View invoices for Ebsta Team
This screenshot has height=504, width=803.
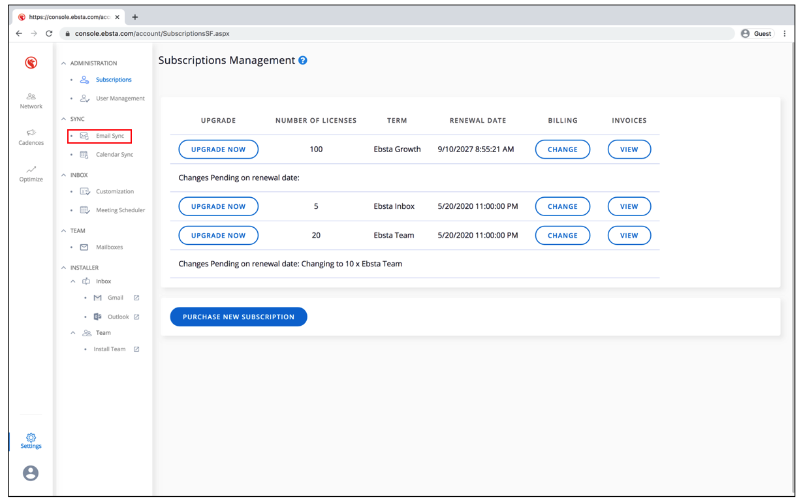click(629, 236)
